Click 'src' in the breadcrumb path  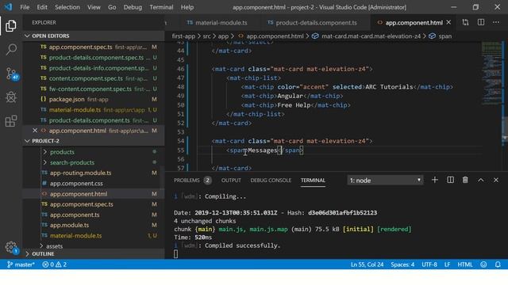pos(206,36)
